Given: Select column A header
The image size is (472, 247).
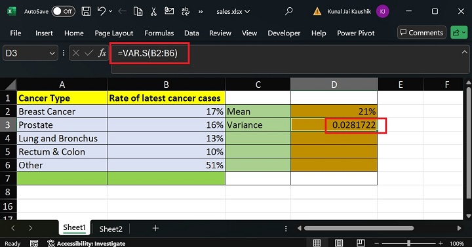Looking at the screenshot, I should click(x=62, y=85).
